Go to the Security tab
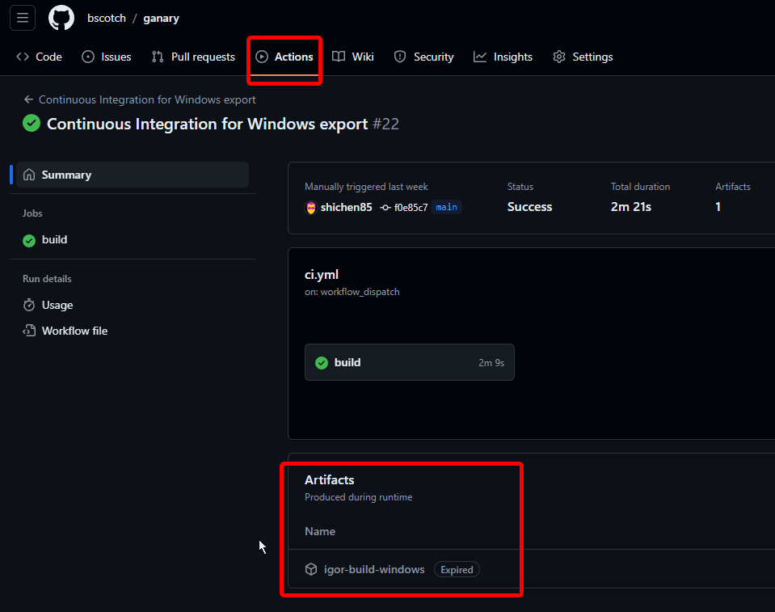Image resolution: width=775 pixels, height=612 pixels. [423, 57]
